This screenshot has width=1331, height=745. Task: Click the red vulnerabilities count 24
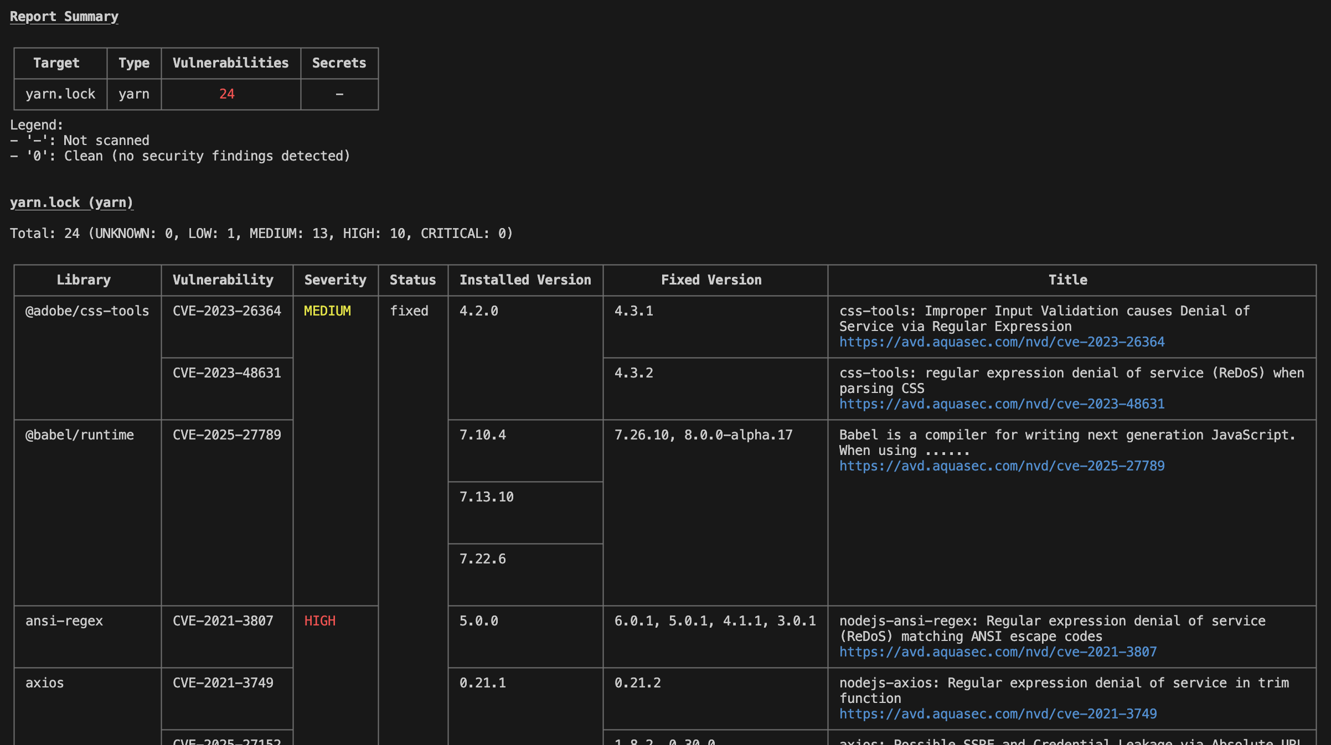coord(227,94)
